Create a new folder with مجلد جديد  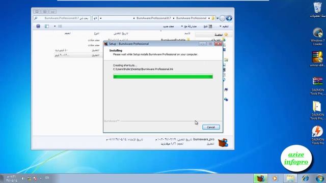[x=169, y=26]
